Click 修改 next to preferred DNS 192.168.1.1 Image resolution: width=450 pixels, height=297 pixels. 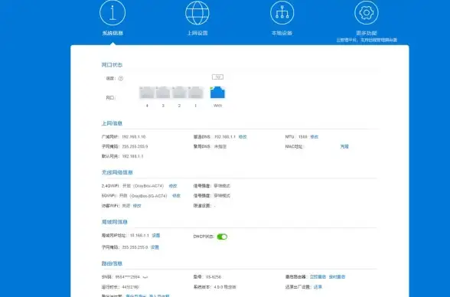243,137
